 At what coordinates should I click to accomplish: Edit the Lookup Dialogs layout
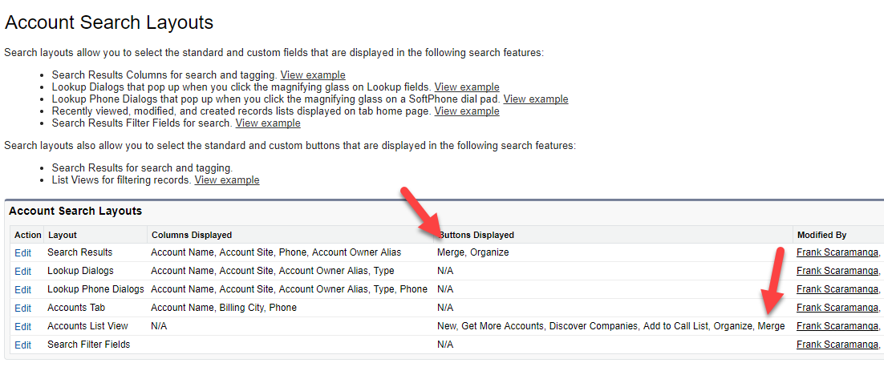tap(22, 272)
